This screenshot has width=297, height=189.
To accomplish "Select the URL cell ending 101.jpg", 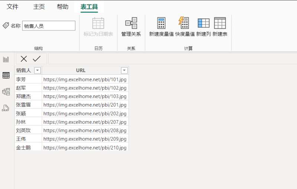I will (85, 80).
